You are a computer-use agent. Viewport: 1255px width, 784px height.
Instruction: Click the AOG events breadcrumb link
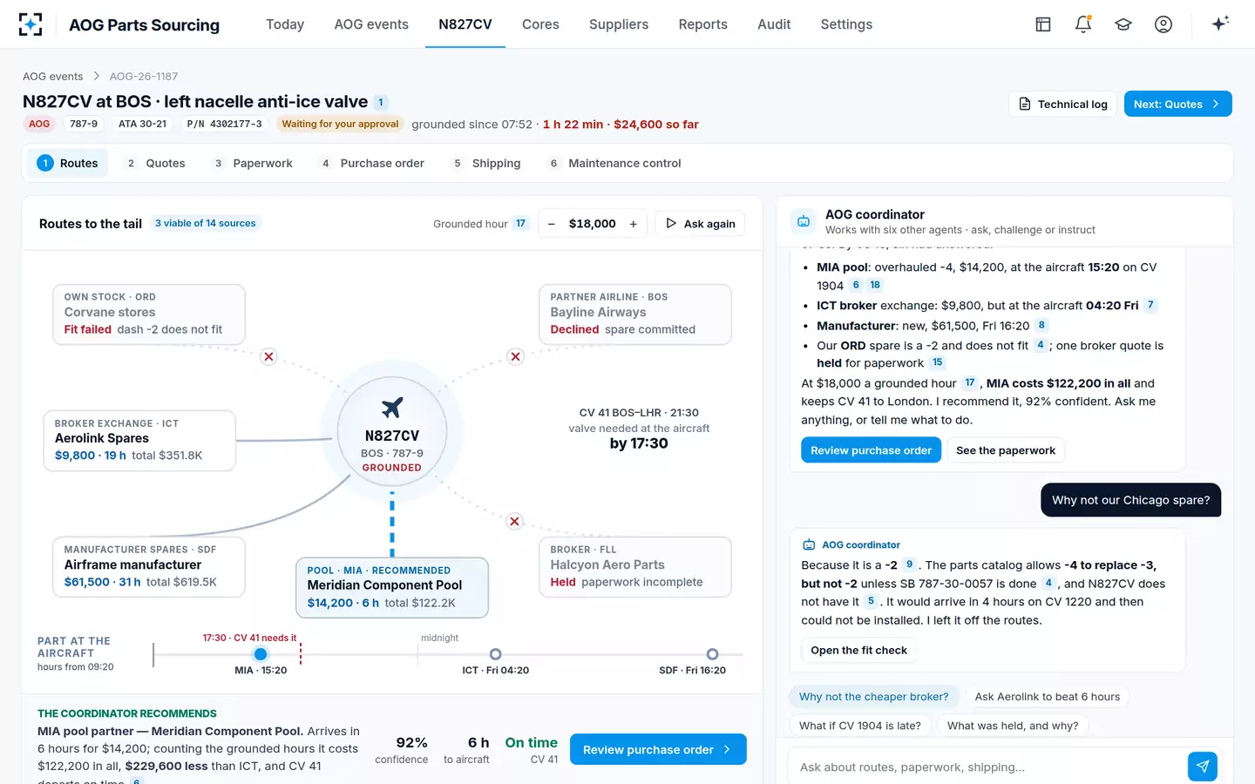coord(53,77)
